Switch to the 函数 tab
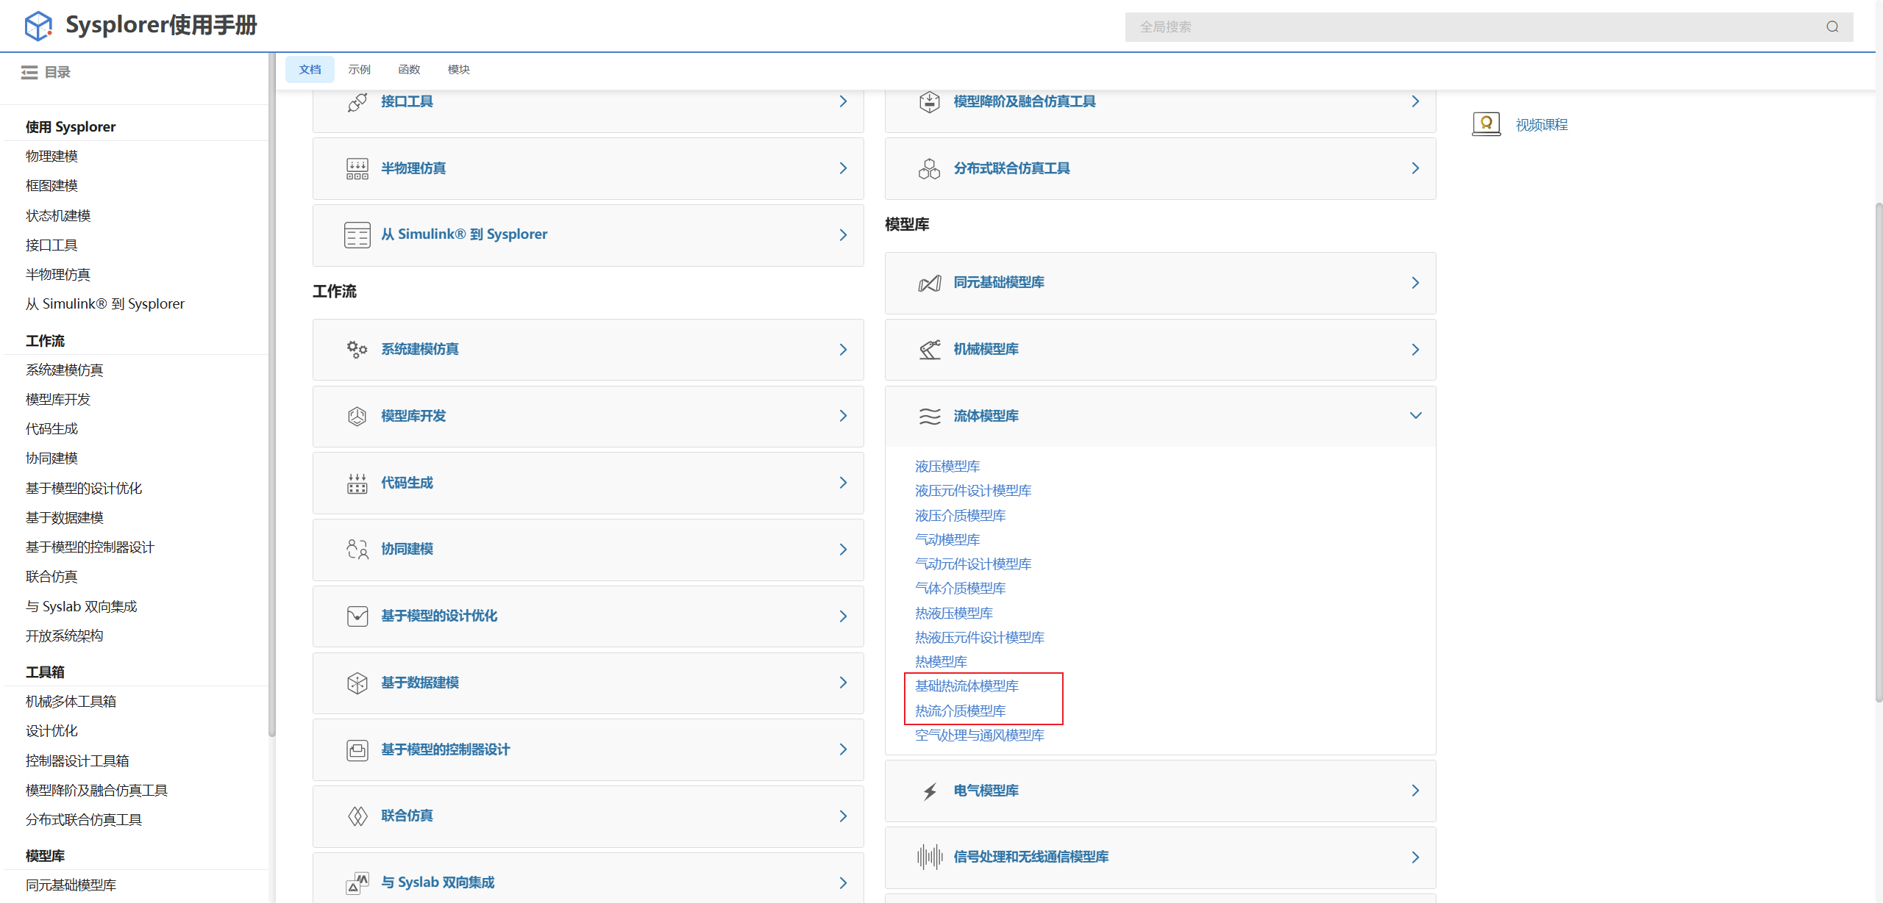The image size is (1883, 903). (x=409, y=69)
